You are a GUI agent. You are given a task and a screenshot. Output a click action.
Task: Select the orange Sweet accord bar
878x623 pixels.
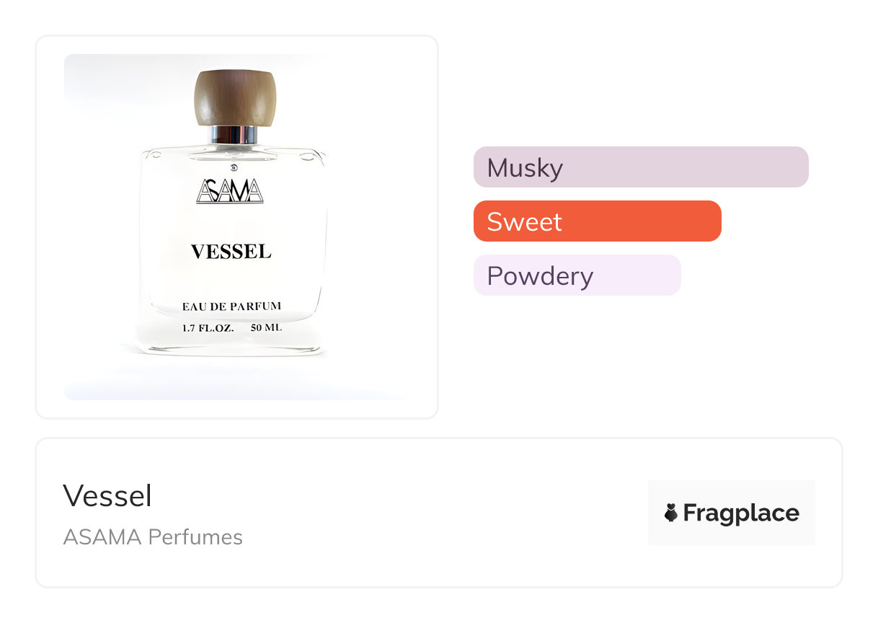click(x=597, y=221)
